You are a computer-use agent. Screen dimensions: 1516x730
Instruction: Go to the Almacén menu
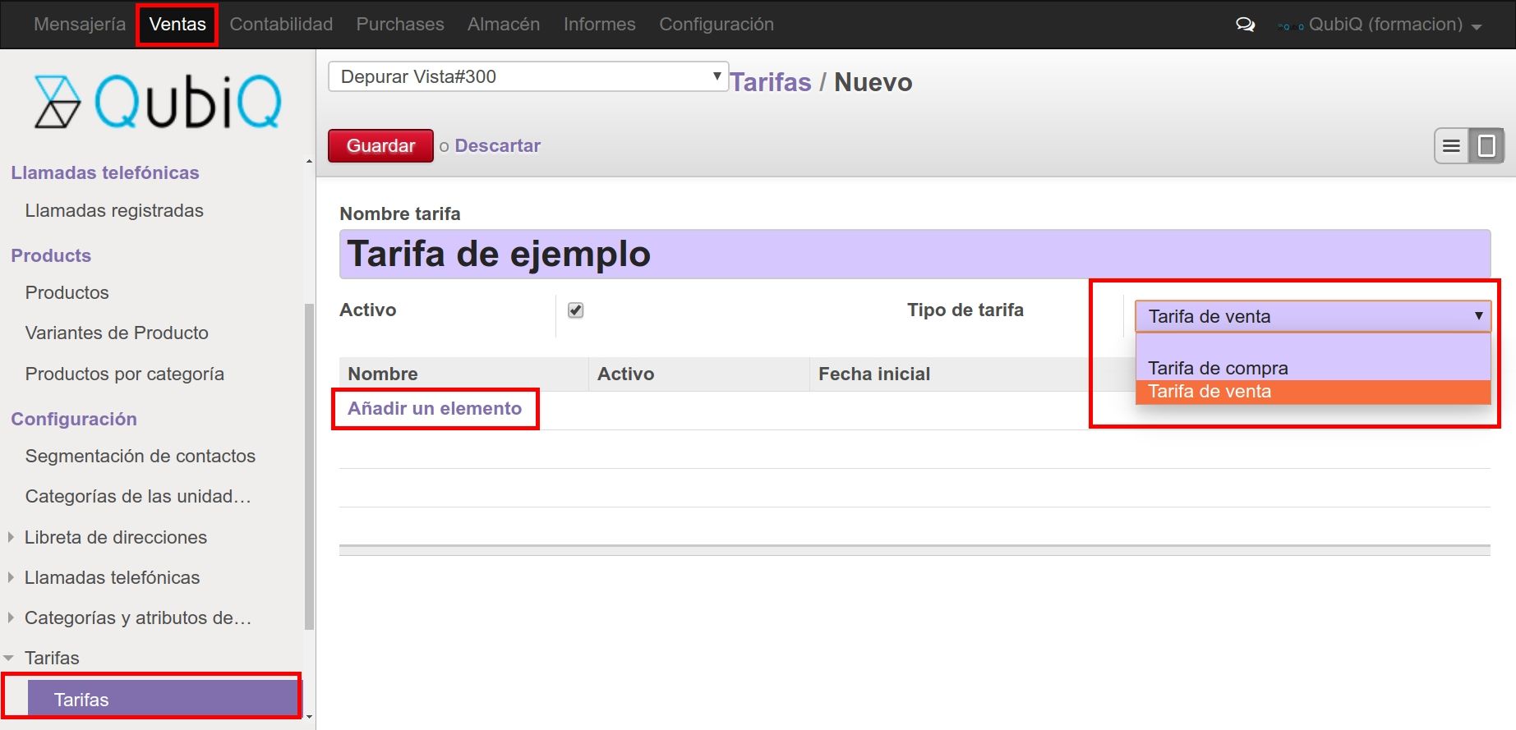(503, 25)
